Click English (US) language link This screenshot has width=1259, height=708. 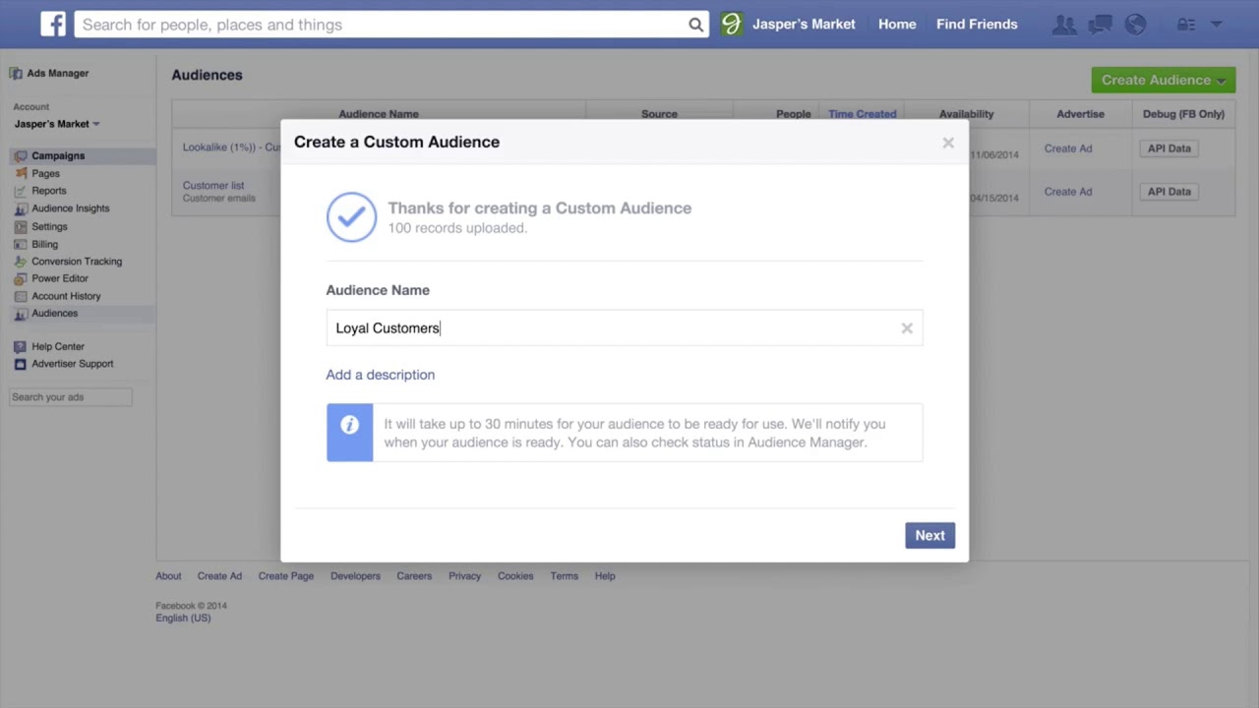tap(183, 619)
